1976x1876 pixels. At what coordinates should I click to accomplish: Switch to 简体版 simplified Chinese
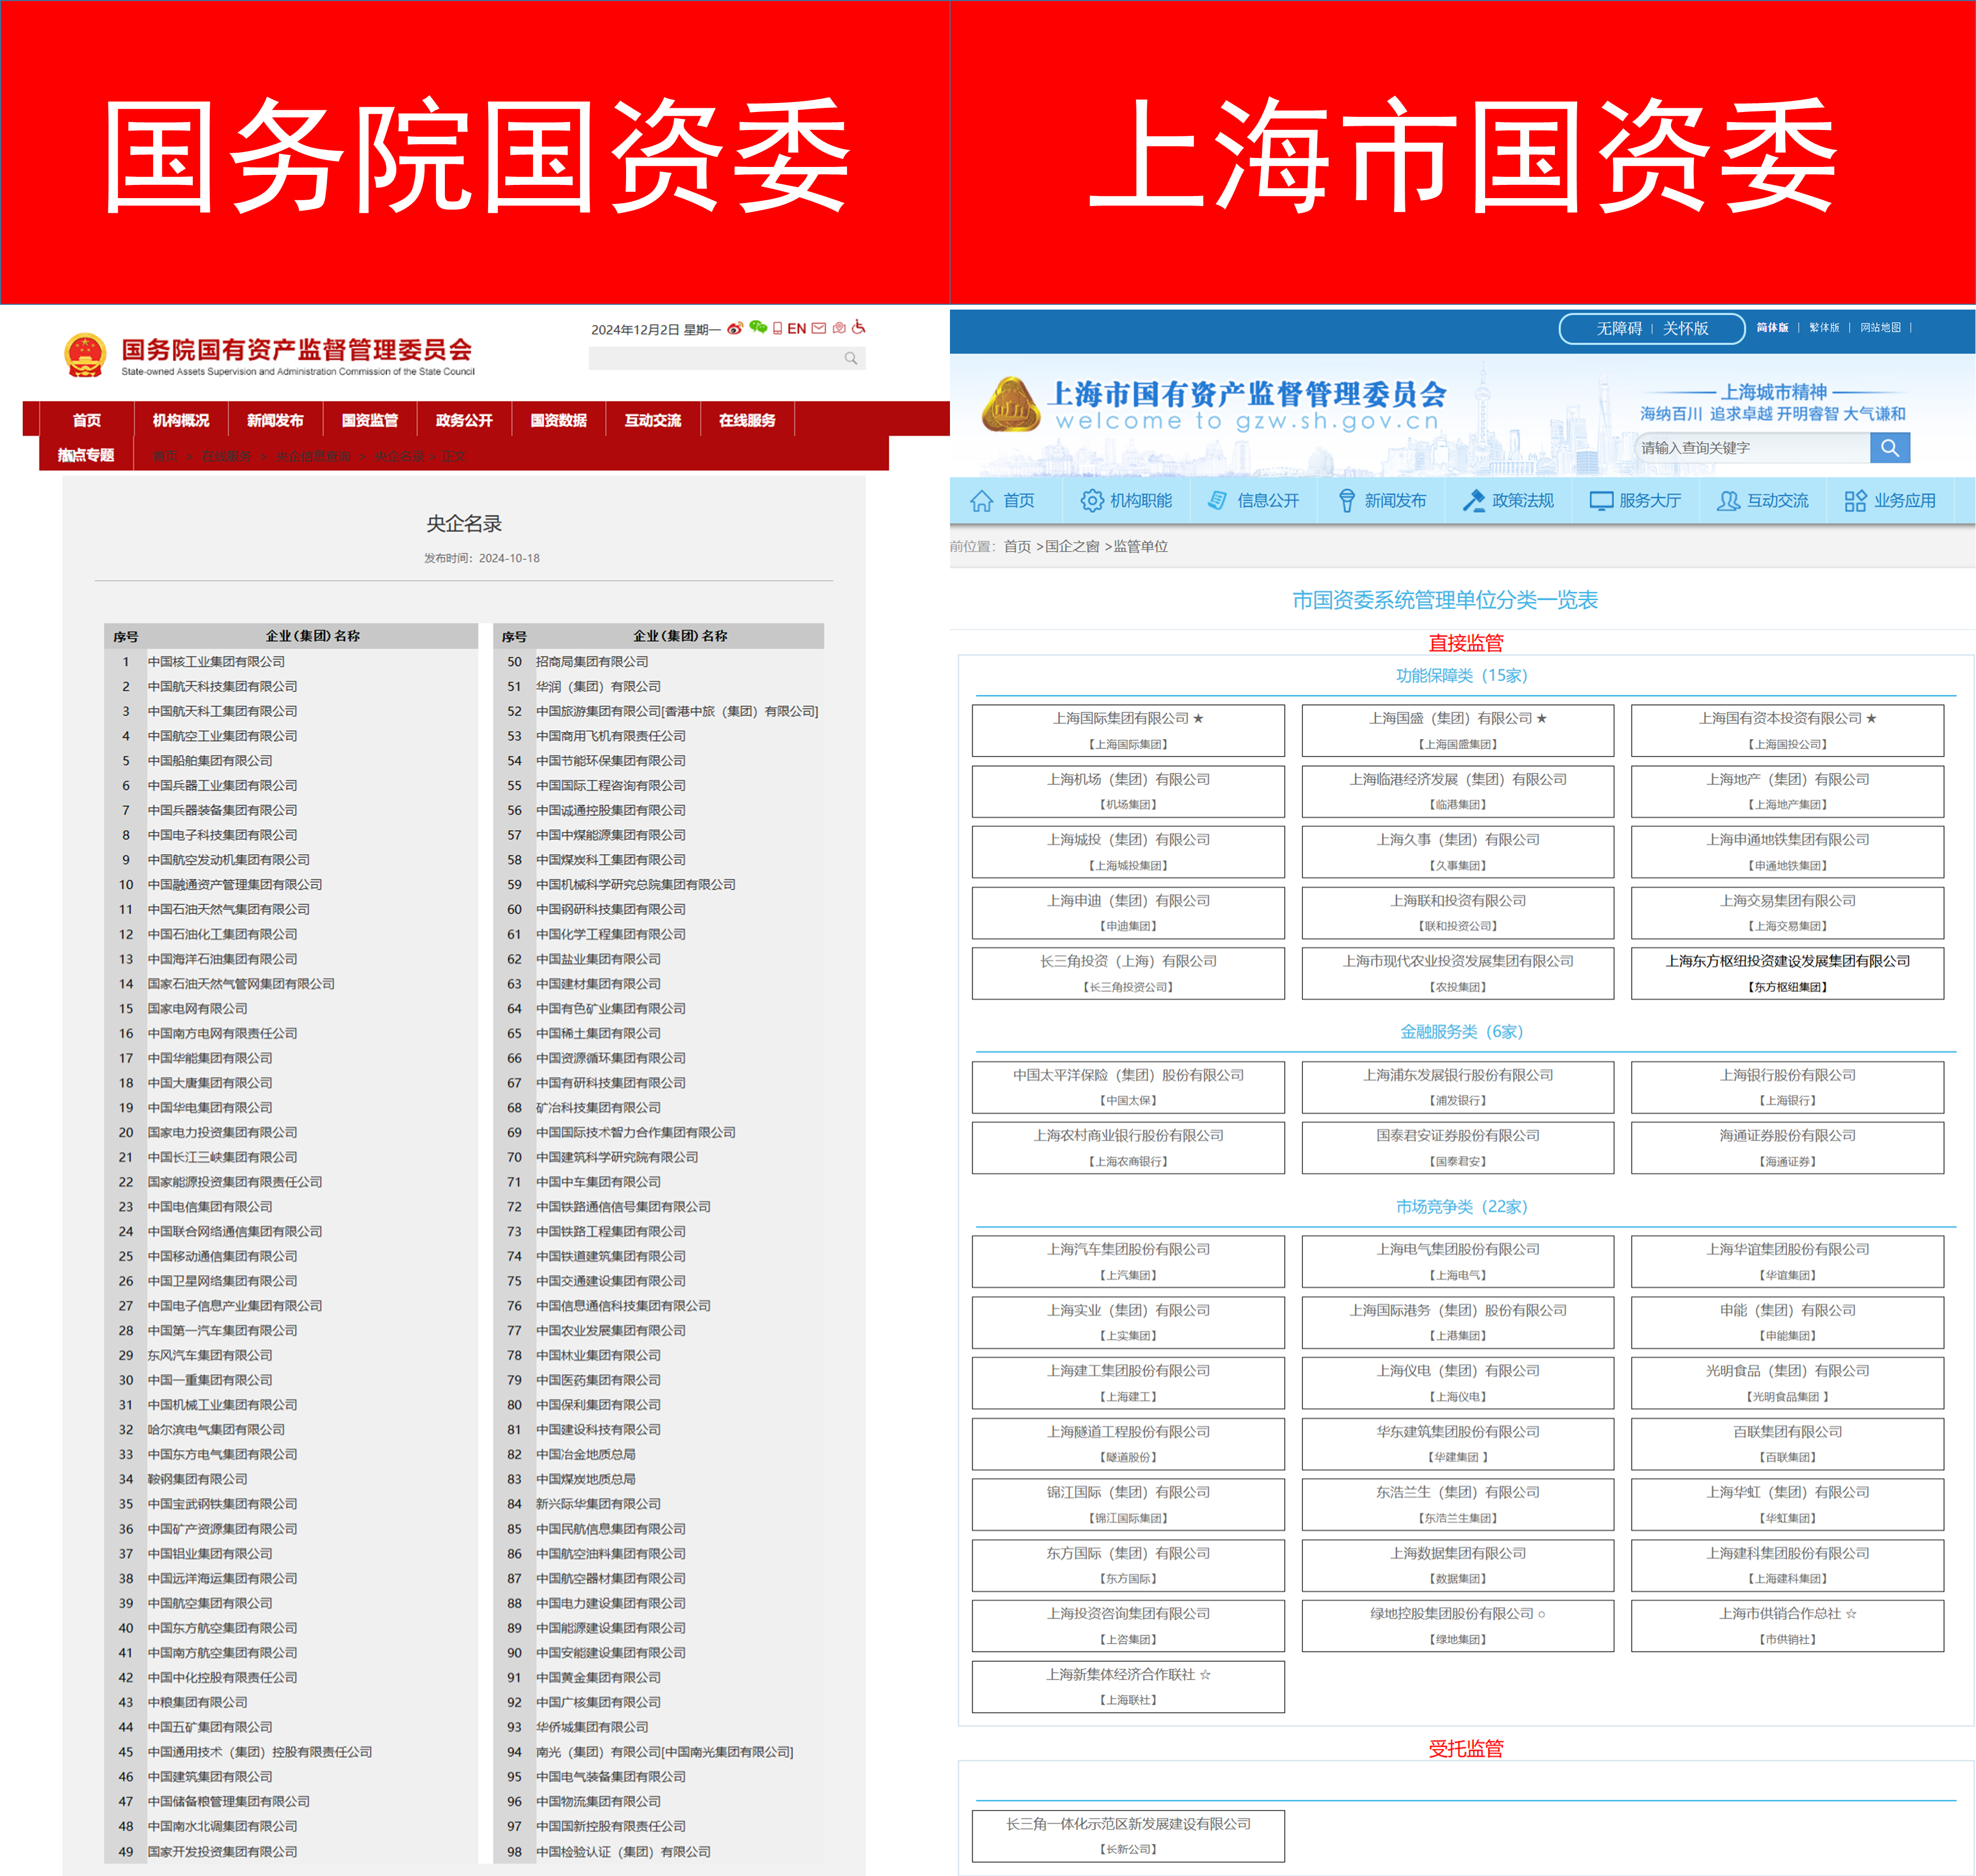tap(1772, 327)
